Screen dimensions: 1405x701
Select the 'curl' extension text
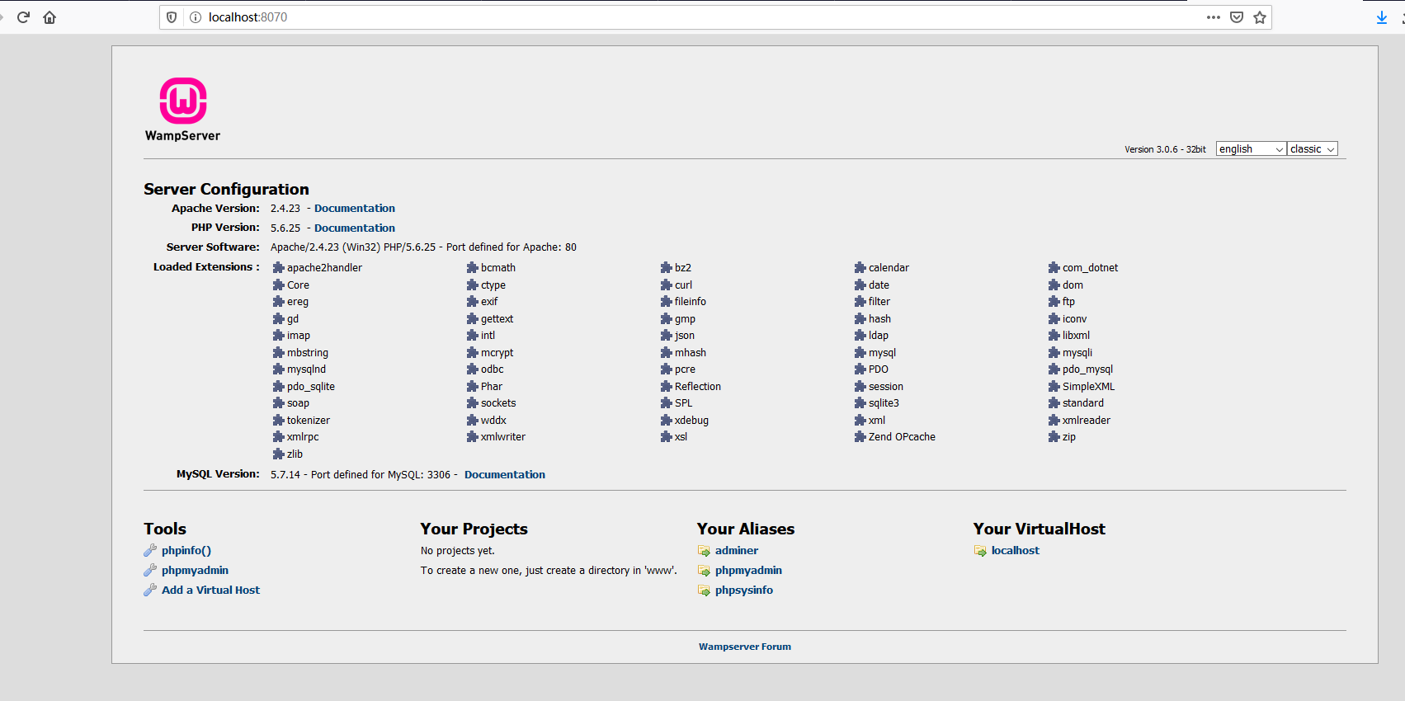pyautogui.click(x=683, y=285)
